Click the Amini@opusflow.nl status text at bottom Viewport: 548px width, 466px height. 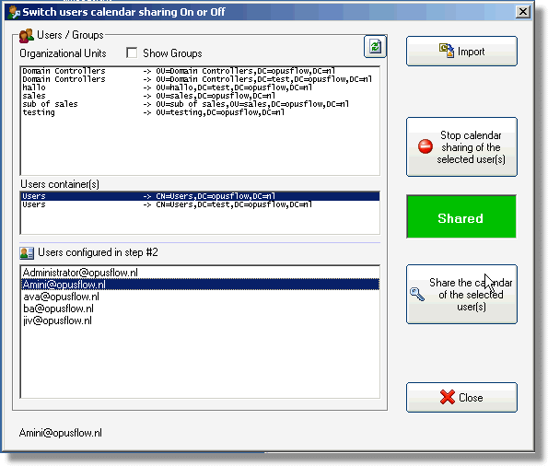point(61,433)
